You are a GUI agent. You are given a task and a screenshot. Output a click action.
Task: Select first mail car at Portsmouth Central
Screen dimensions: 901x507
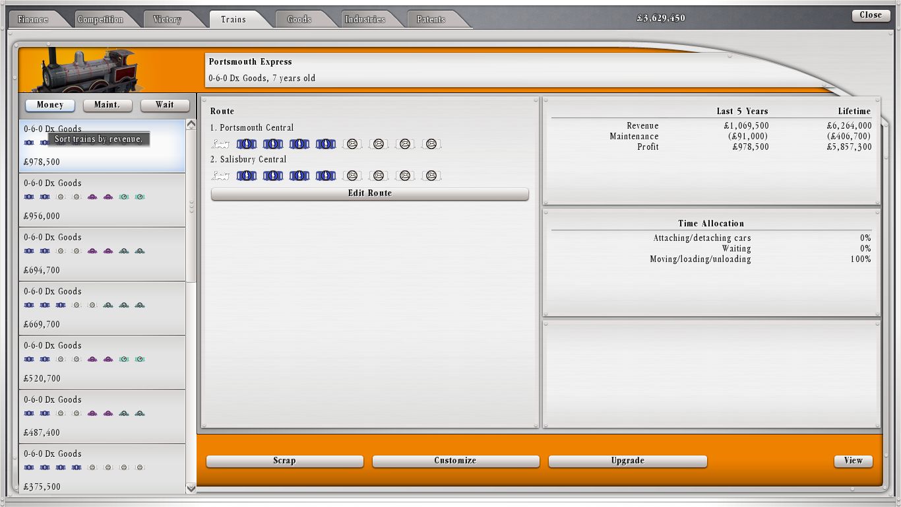tap(352, 144)
